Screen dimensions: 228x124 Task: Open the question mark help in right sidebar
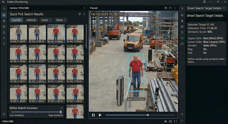[x=182, y=114]
